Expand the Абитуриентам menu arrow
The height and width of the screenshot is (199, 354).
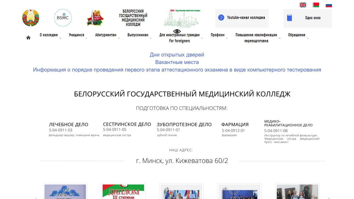click(119, 38)
